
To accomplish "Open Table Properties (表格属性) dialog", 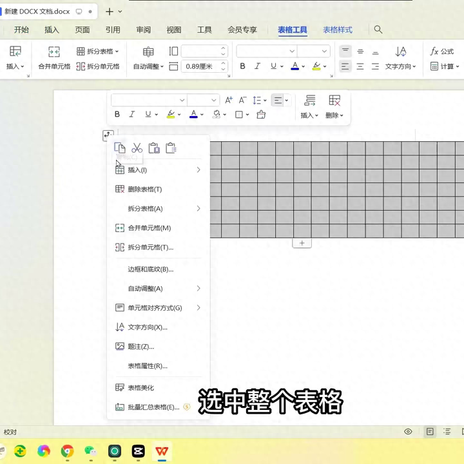I will (x=148, y=366).
